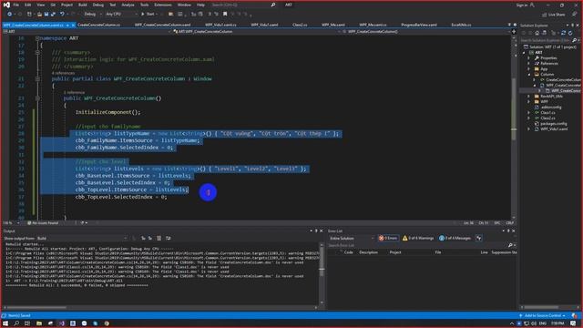The height and width of the screenshot is (328, 583).
Task: Switch to WPF_Vidu1.xaml.cs tab
Action: (x=220, y=25)
